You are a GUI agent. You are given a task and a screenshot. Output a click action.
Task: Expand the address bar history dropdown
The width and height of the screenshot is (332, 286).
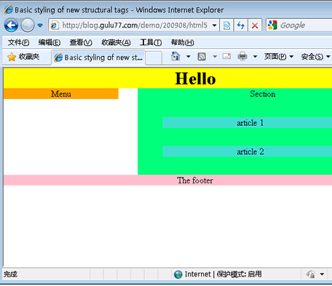click(x=215, y=25)
